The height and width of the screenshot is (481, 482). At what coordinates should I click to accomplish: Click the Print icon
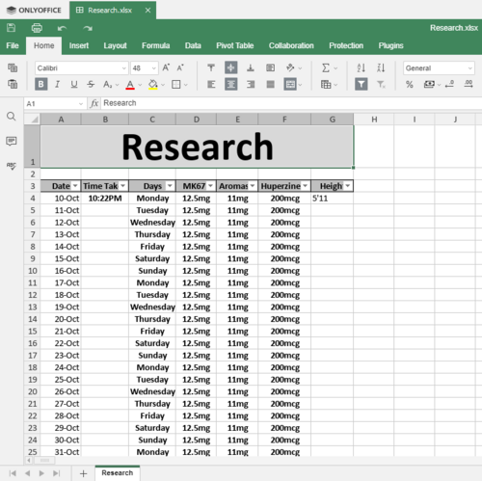click(37, 28)
